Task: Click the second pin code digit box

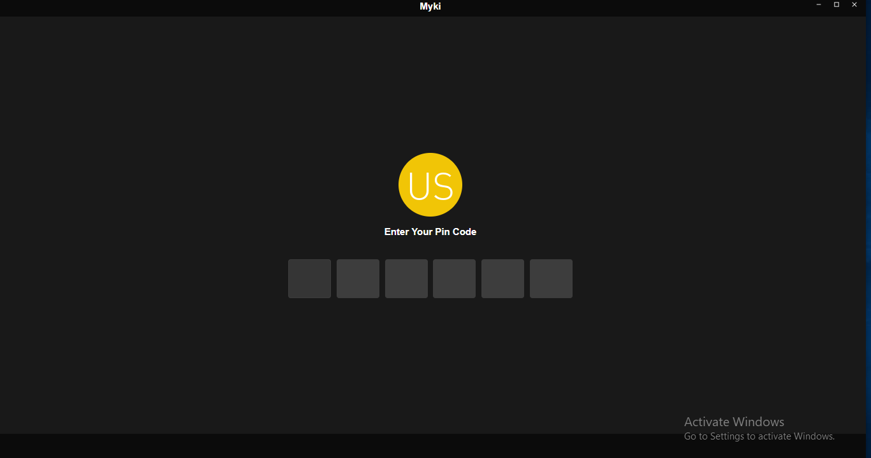Action: tap(358, 278)
